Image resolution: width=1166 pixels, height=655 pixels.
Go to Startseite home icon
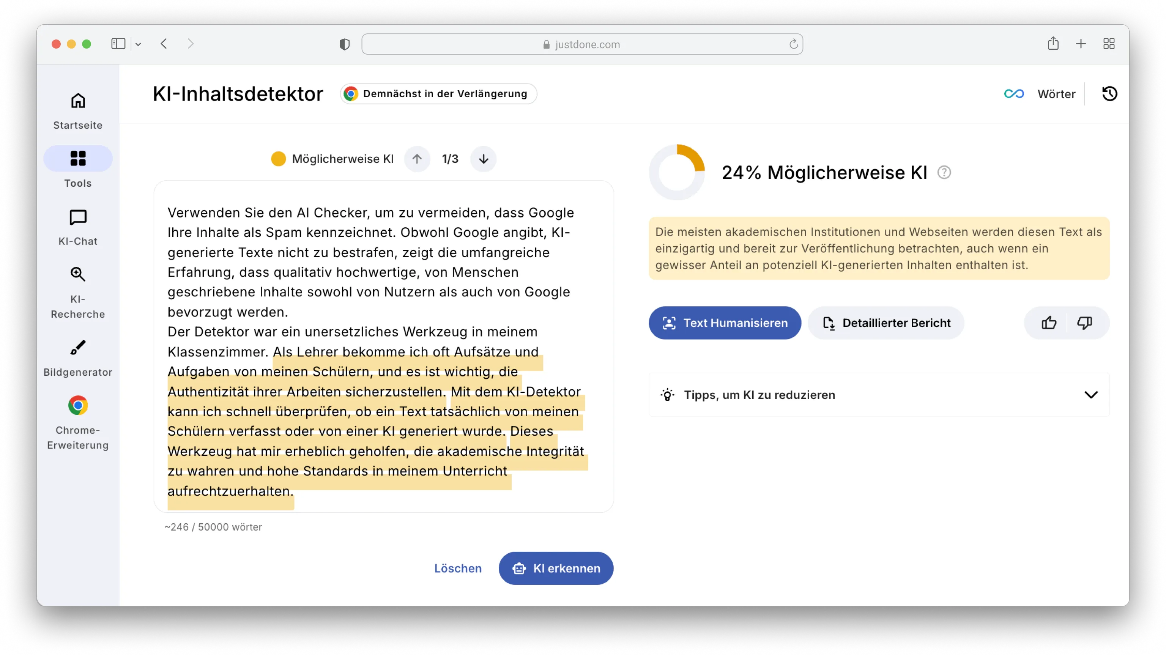point(78,111)
